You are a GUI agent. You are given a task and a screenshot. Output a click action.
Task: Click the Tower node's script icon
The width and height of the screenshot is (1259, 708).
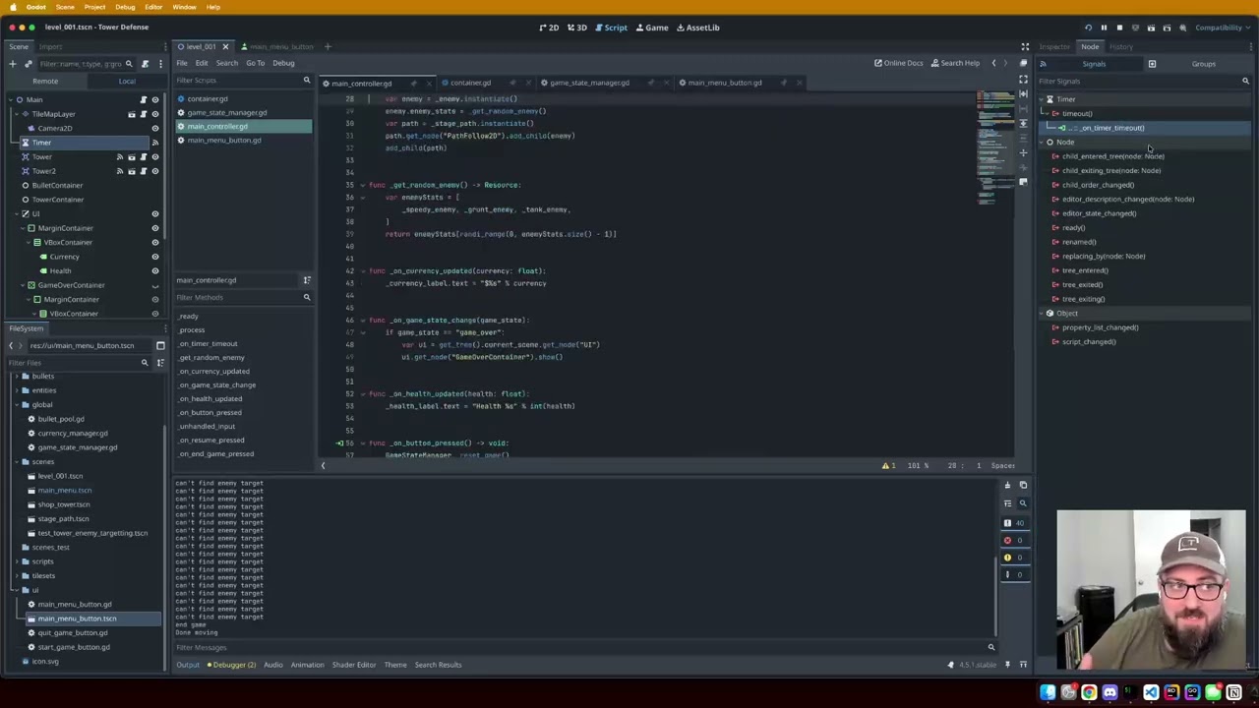(144, 157)
